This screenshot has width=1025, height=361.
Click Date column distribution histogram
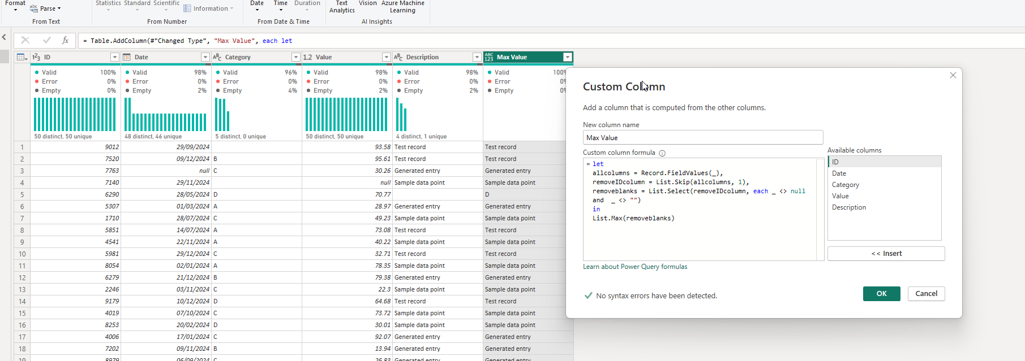click(x=165, y=114)
